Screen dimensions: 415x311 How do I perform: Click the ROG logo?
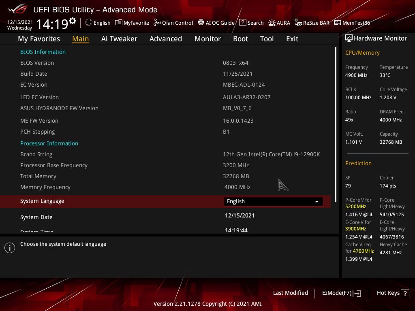tap(18, 9)
